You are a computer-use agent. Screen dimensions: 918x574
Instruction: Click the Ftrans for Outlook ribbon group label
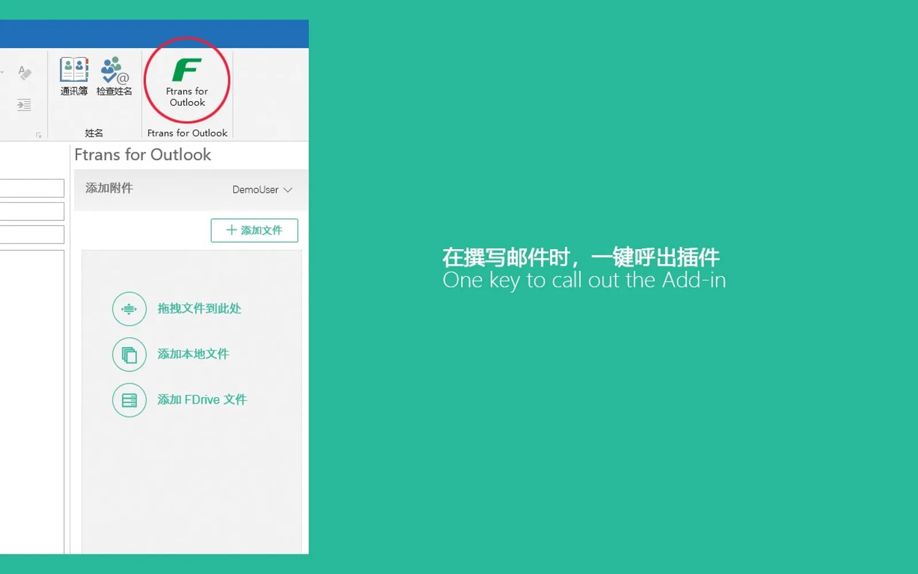click(187, 133)
